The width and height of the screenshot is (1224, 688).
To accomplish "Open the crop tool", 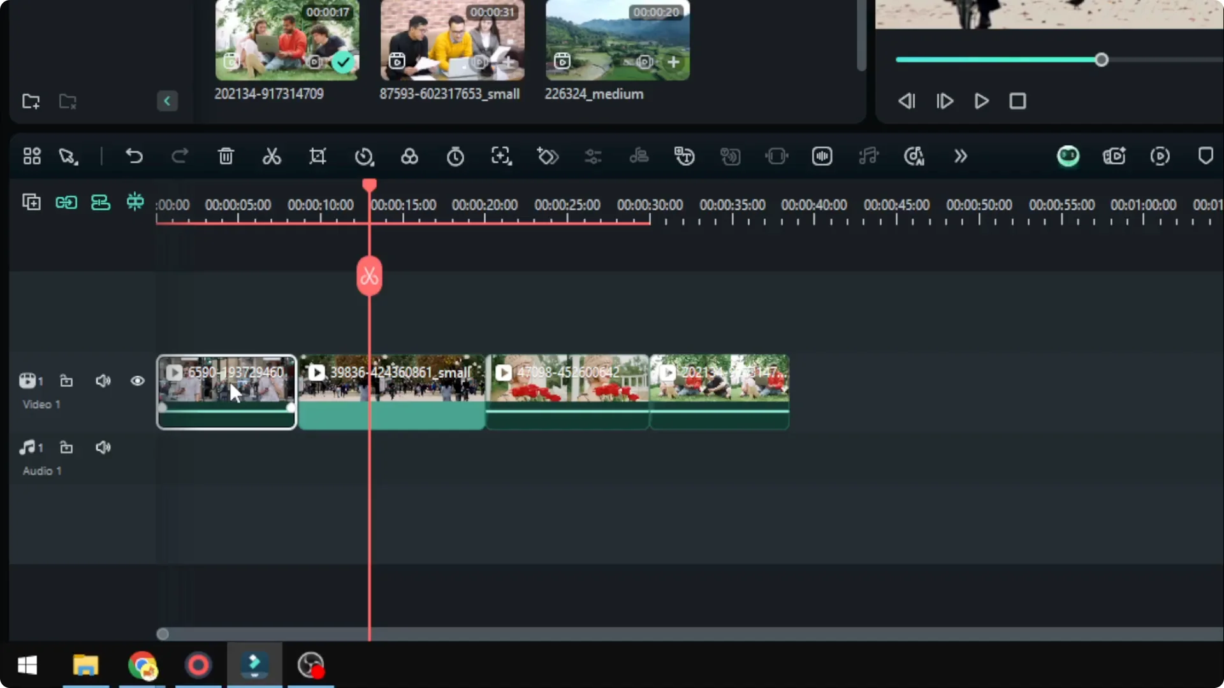I will pyautogui.click(x=317, y=156).
